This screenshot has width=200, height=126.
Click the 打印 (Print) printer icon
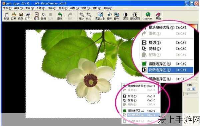click(x=28, y=16)
